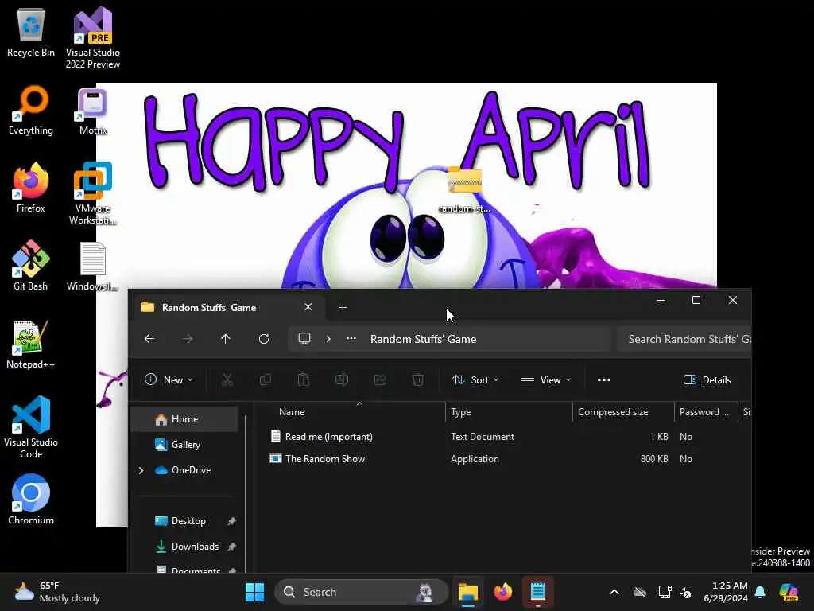Click the forward navigation arrow in Explorer
Image resolution: width=814 pixels, height=611 pixels.
point(188,339)
